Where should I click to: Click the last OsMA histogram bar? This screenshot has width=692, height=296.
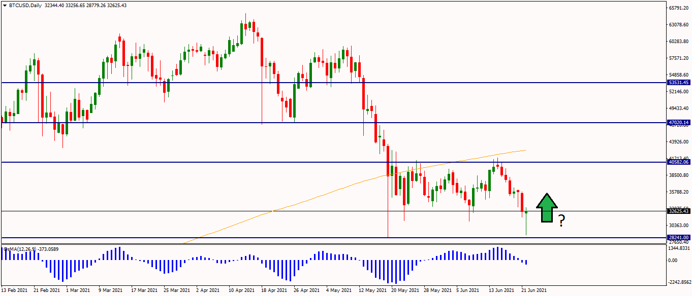(x=526, y=262)
